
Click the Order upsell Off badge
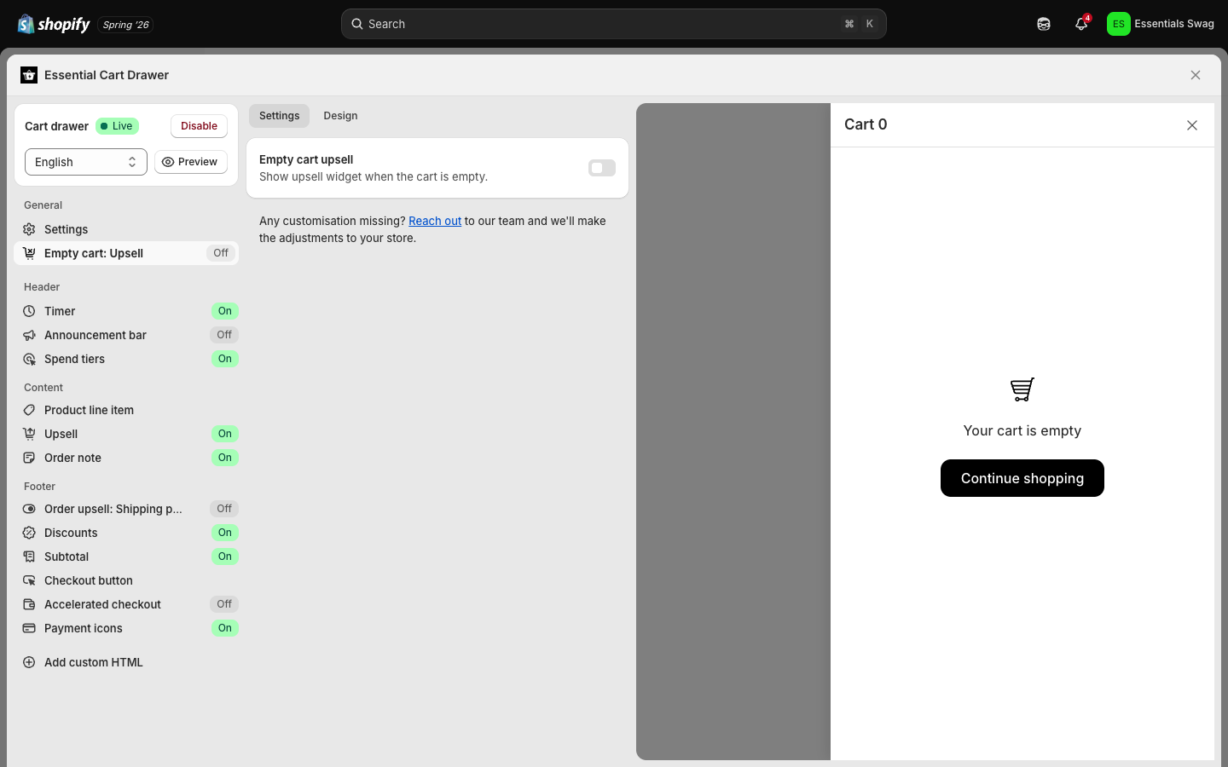tap(224, 509)
